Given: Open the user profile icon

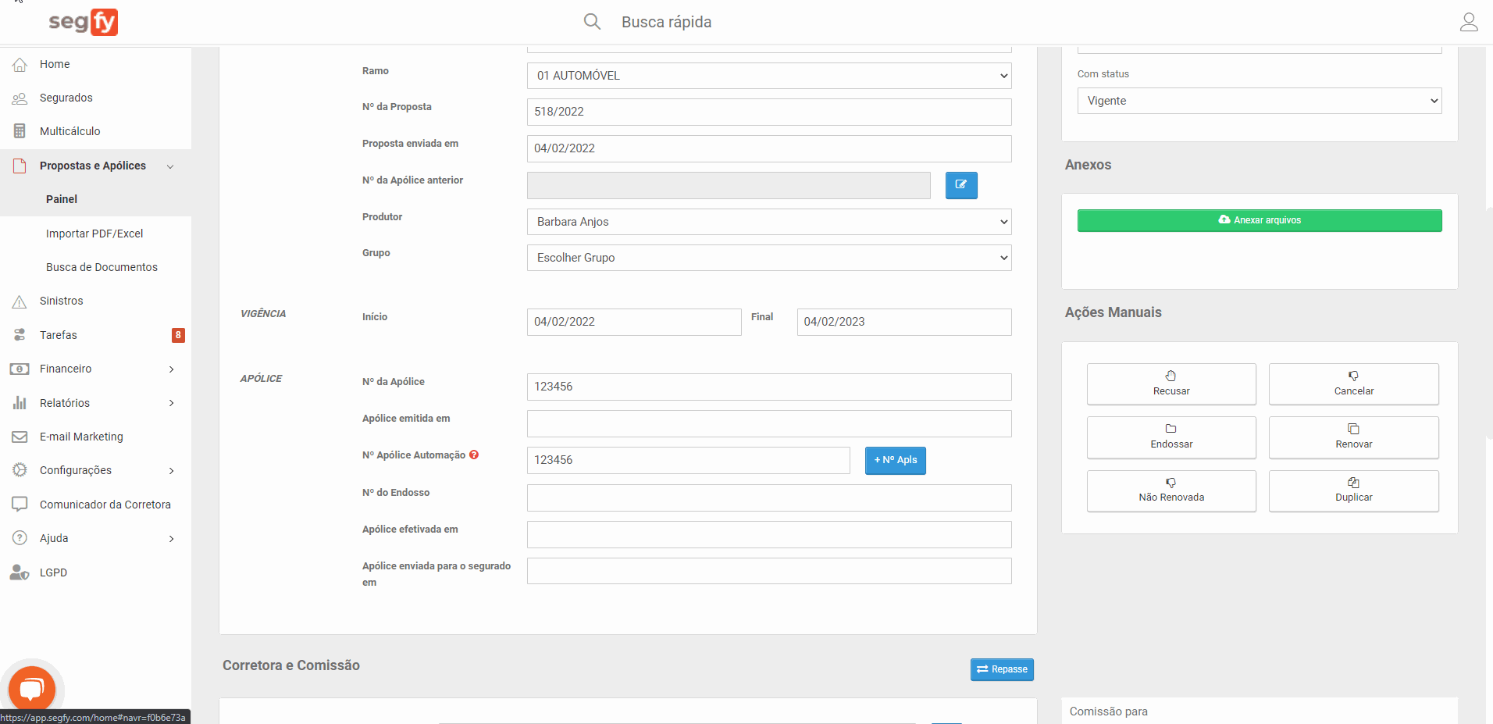Looking at the screenshot, I should coord(1468,22).
